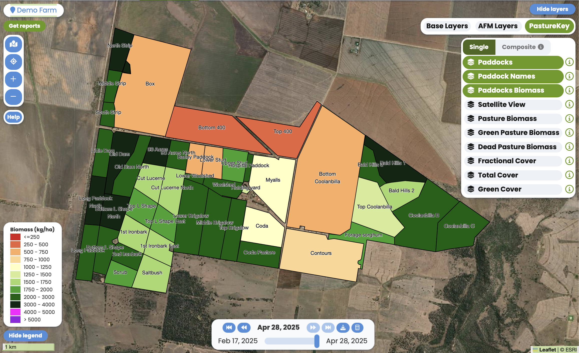
Task: Open the Demo Farm selector
Action: pos(34,10)
